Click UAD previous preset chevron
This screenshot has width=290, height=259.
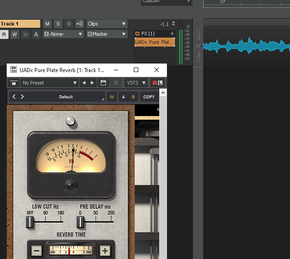click(x=14, y=97)
